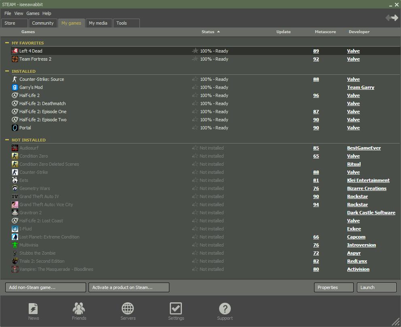Add Counter-Strike: Source to favorites star
The image size is (401, 327).
click(x=195, y=79)
